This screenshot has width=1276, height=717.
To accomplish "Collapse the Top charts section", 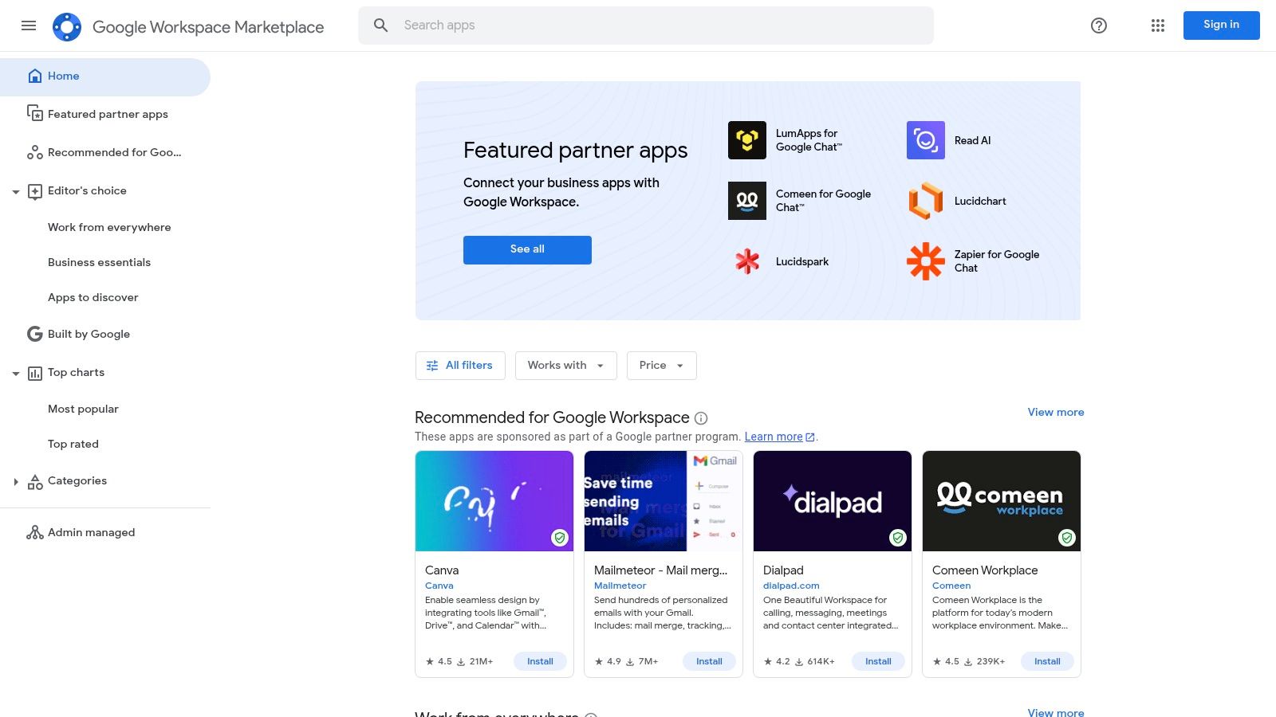I will (x=16, y=372).
